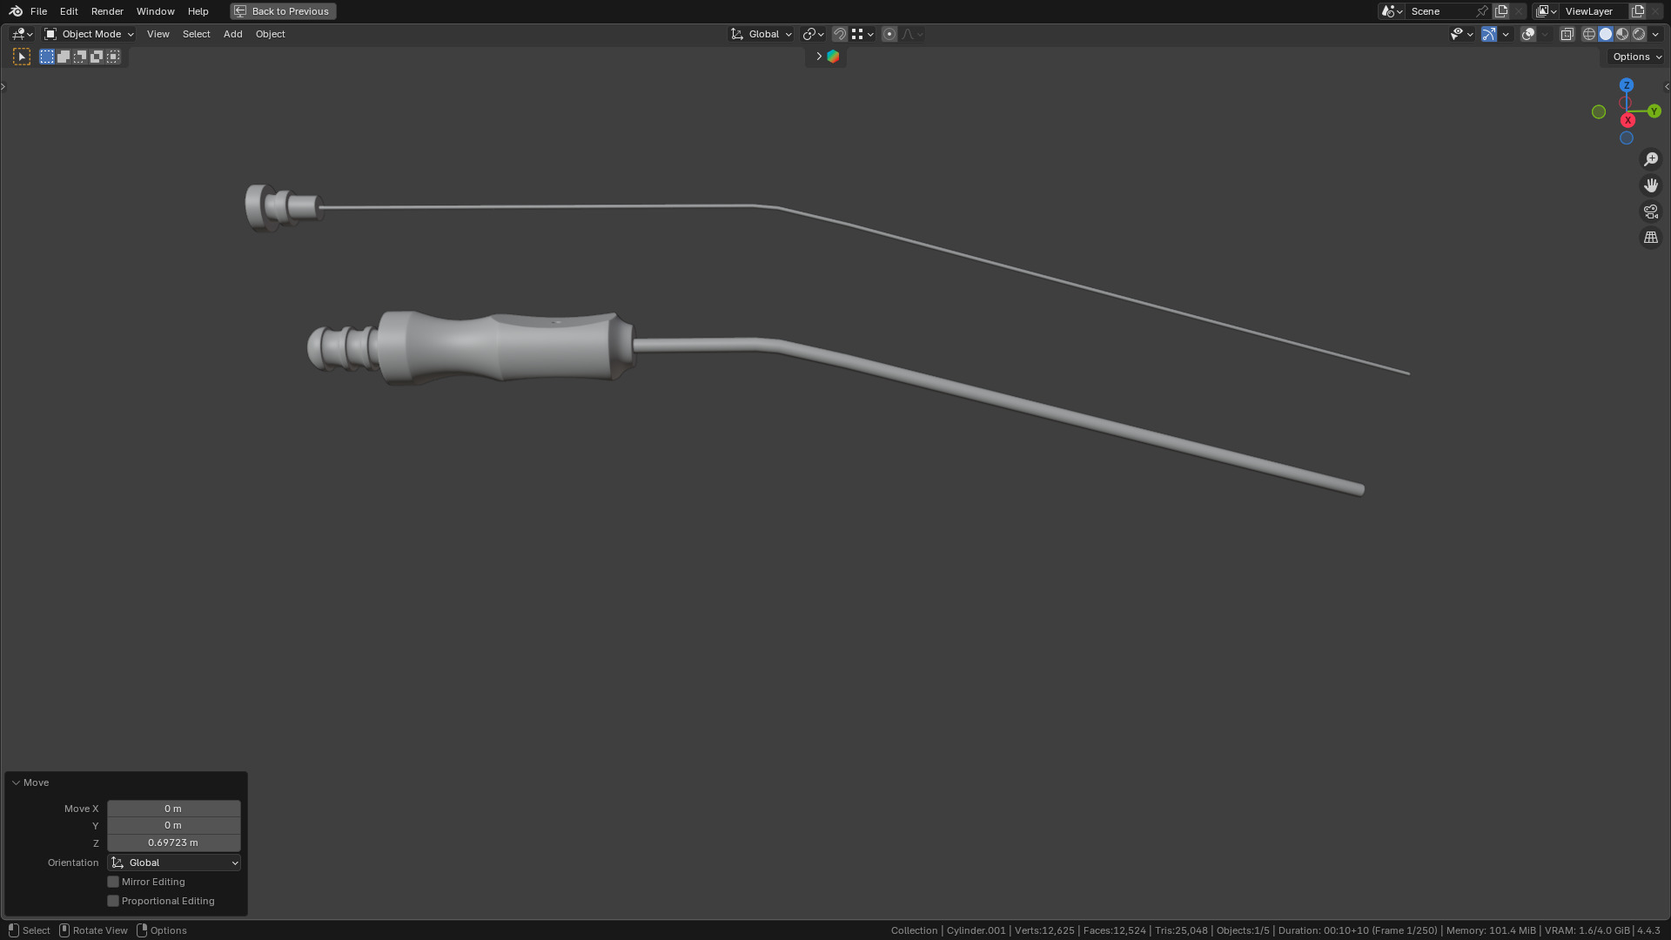Open the view layer browse dropdown
The height and width of the screenshot is (940, 1671).
(1546, 11)
